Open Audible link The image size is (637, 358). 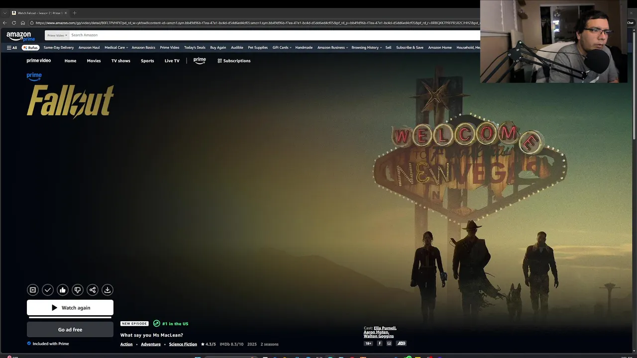[x=237, y=48]
